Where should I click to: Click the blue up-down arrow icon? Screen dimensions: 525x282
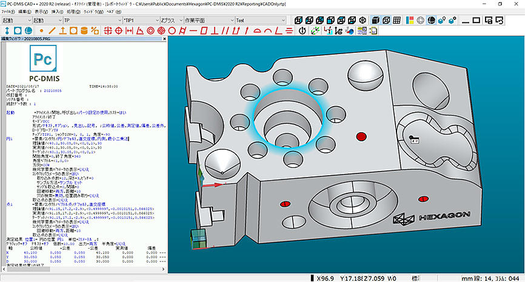point(7,31)
